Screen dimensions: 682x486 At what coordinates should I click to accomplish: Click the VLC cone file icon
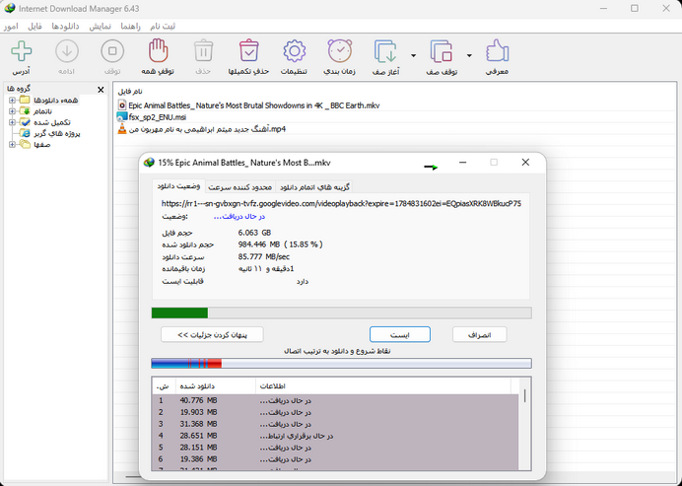[x=122, y=129]
